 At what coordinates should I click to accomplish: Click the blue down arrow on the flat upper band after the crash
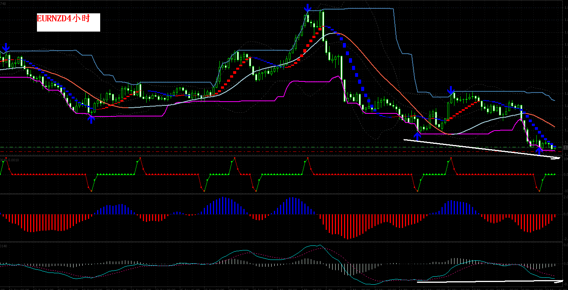tap(451, 91)
